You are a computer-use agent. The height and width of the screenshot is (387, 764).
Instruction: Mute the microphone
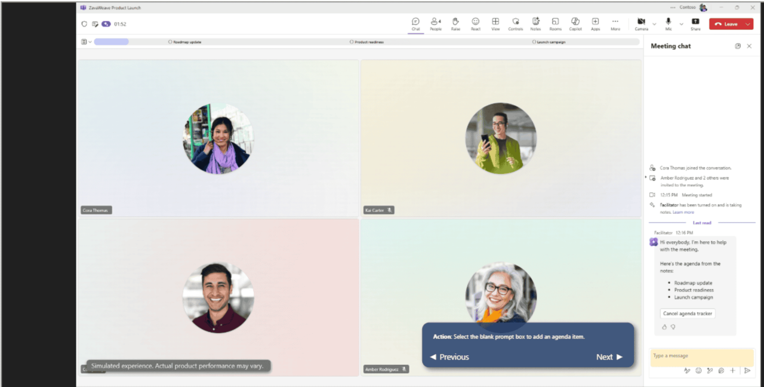tap(667, 24)
